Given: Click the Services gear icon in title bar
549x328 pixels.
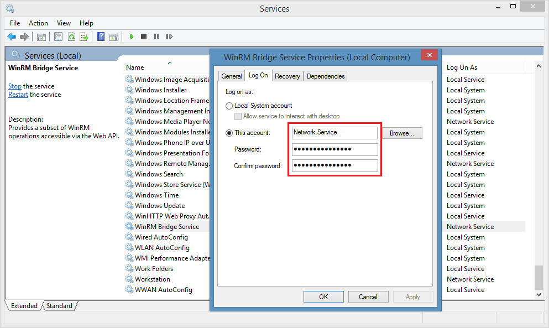Looking at the screenshot, I should pyautogui.click(x=10, y=8).
